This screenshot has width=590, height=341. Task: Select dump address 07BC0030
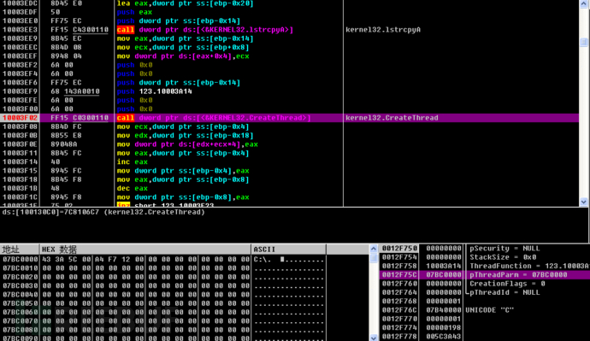point(20,285)
